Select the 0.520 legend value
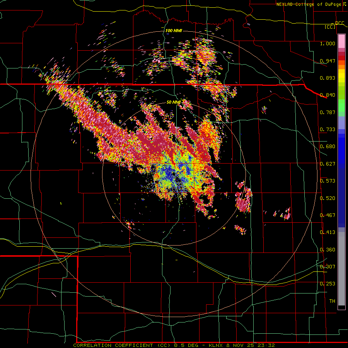This screenshot has width=348, height=348. (328, 198)
